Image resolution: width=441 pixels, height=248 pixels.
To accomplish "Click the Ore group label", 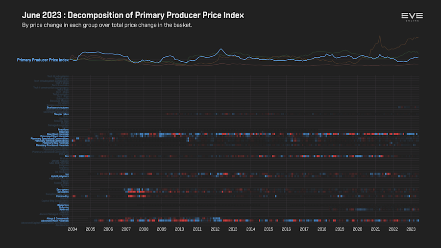I will tap(67, 156).
